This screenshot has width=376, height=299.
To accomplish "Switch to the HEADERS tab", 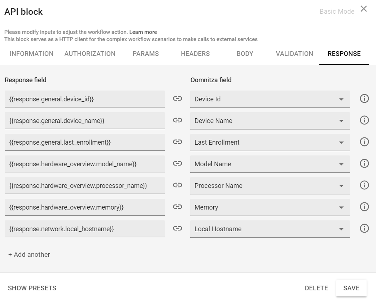I will coord(195,54).
